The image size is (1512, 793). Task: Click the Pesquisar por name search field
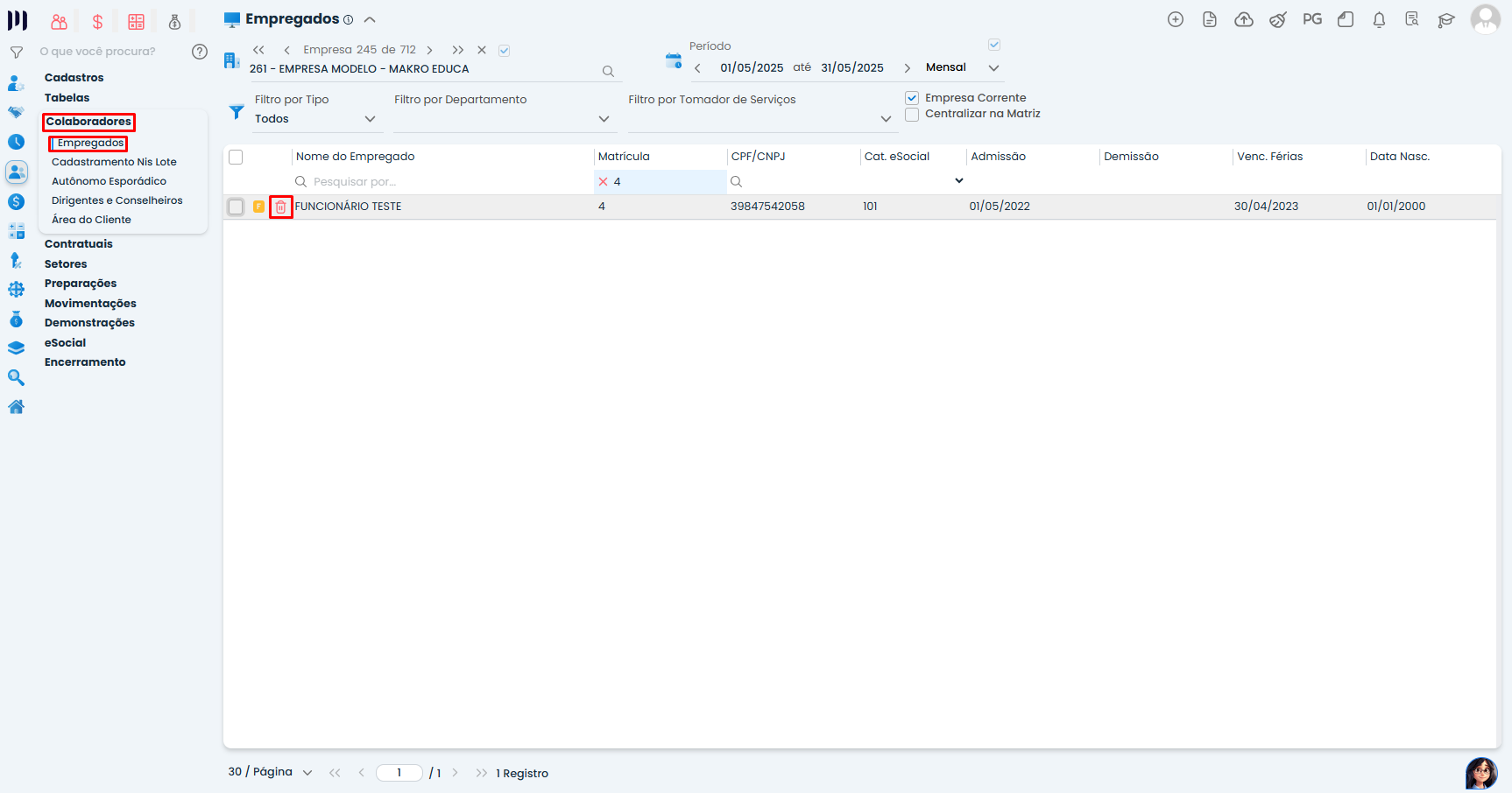[438, 182]
